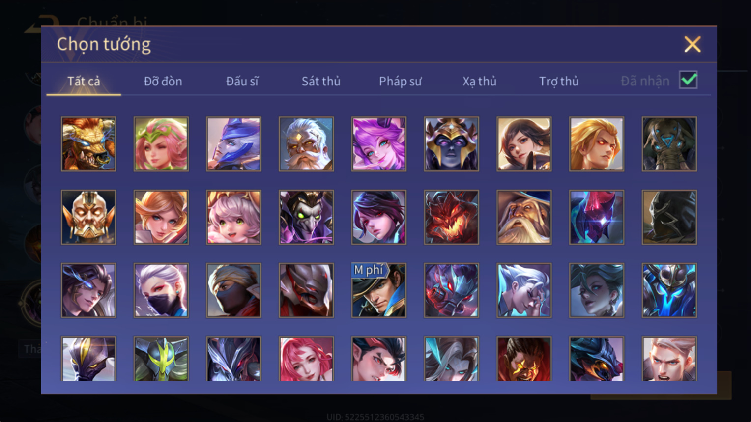Select the blonde red-eyed hero portrait
This screenshot has height=422, width=751.
(x=597, y=144)
